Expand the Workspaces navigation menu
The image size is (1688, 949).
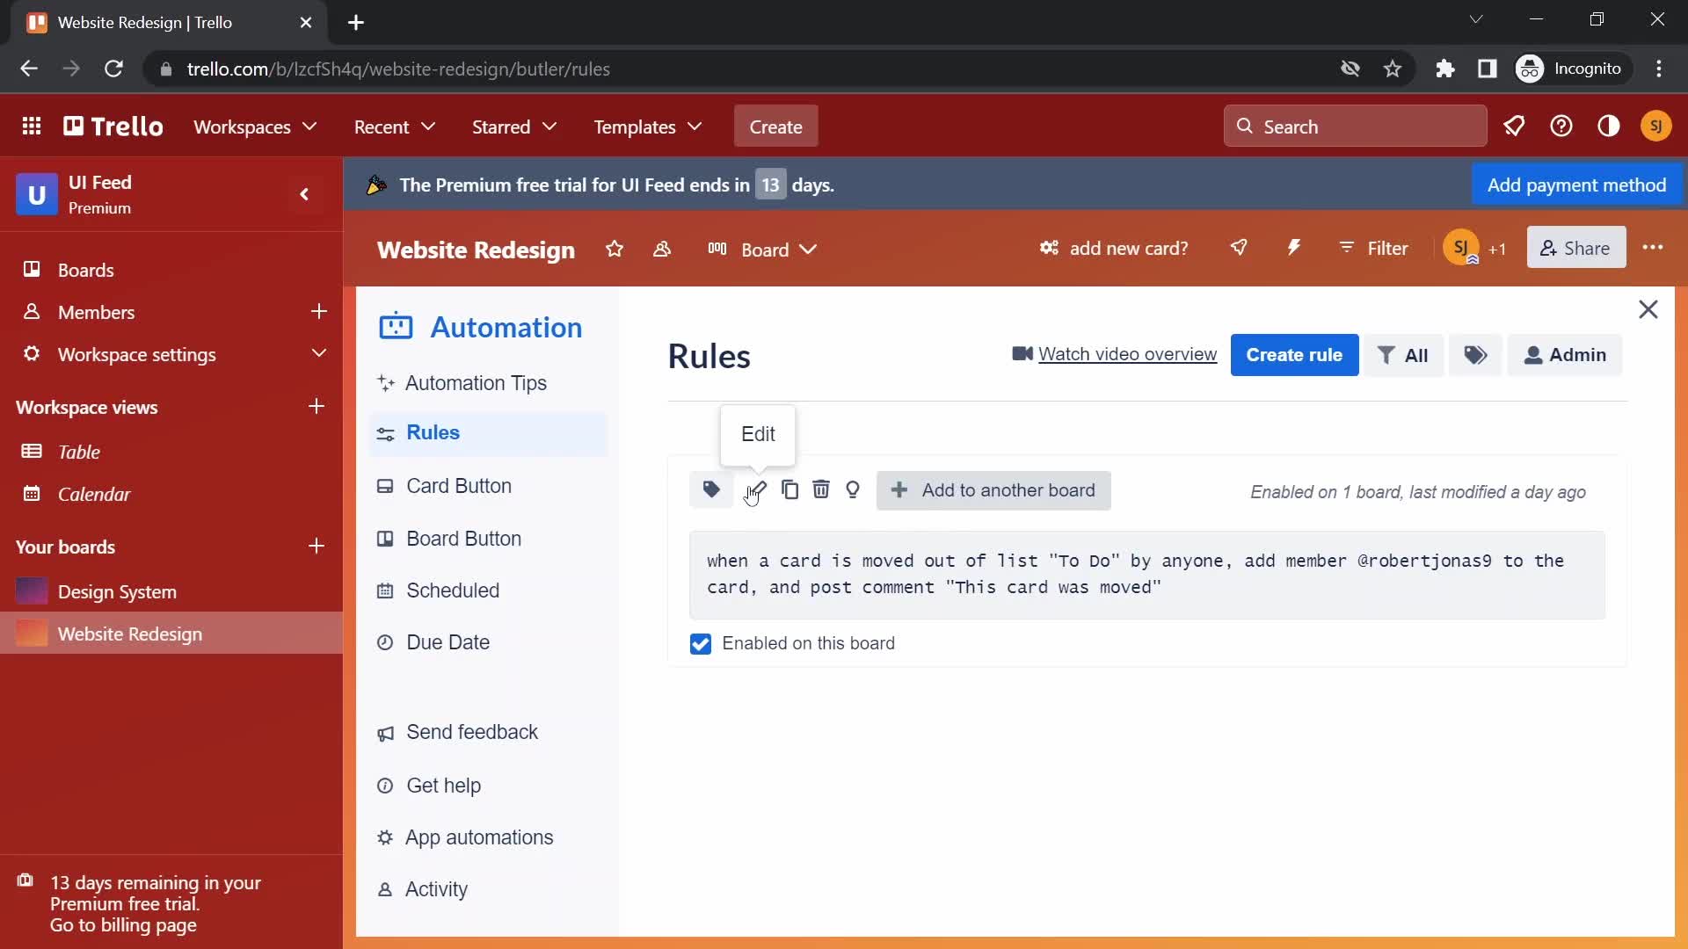(x=256, y=127)
